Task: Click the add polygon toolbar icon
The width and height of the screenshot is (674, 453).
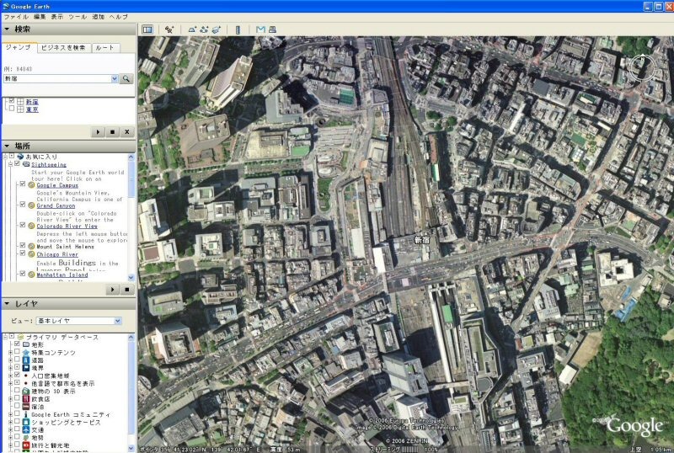Action: pyautogui.click(x=192, y=29)
